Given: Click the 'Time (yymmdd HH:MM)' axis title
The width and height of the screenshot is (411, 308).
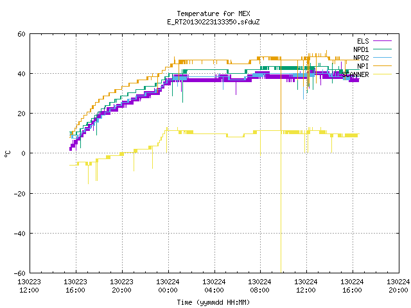Looking at the screenshot, I should click(213, 302).
